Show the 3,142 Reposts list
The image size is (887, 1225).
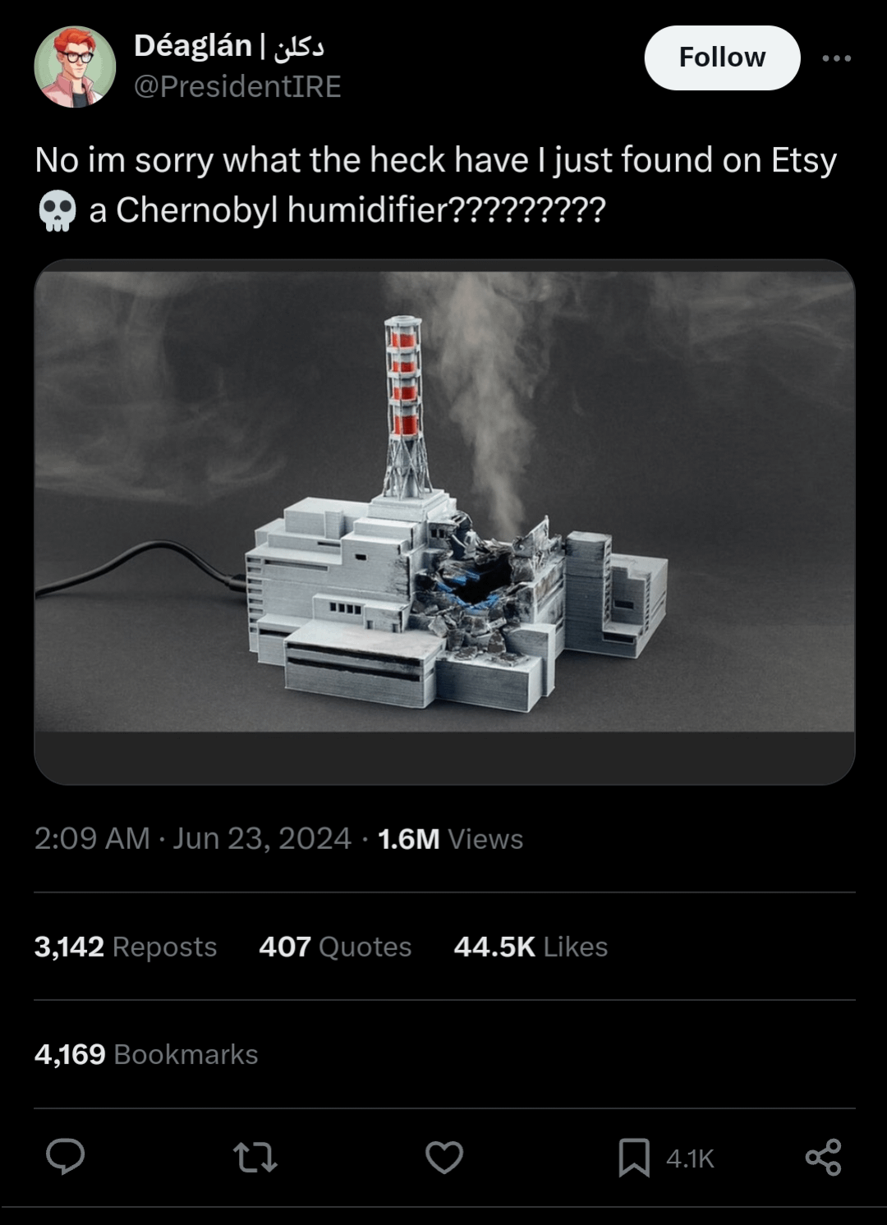tap(126, 947)
